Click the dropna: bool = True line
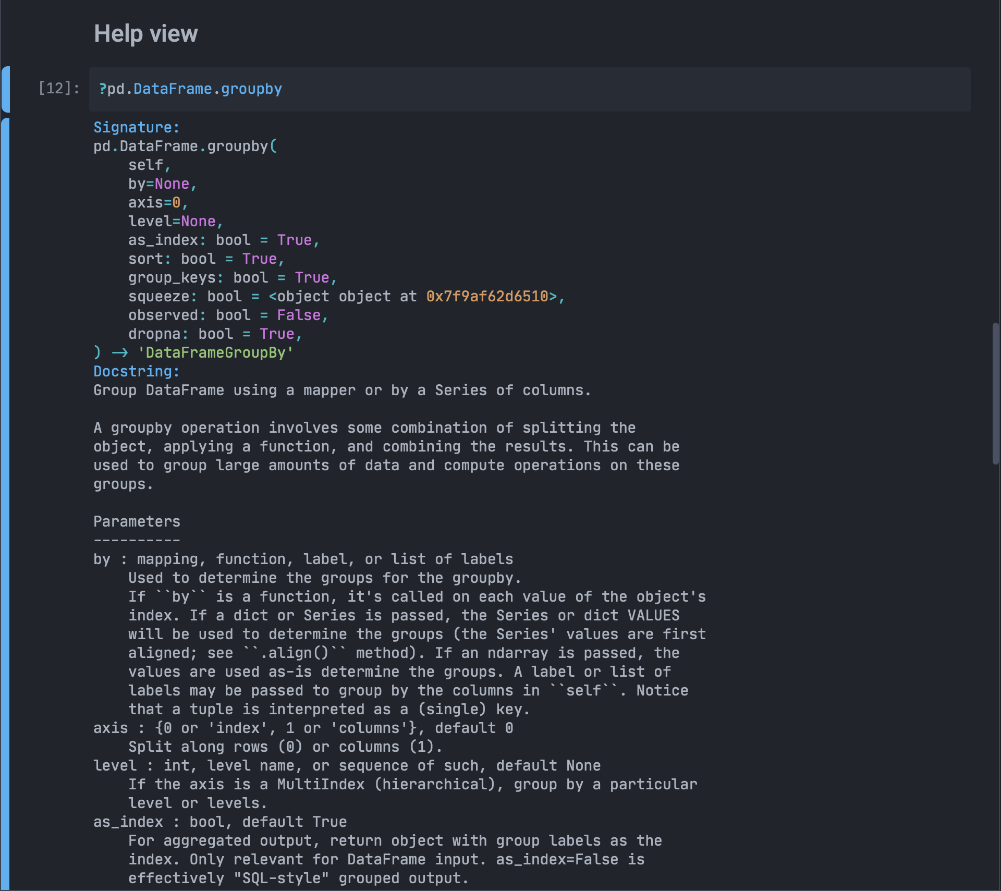The height and width of the screenshot is (891, 1001). coord(215,334)
